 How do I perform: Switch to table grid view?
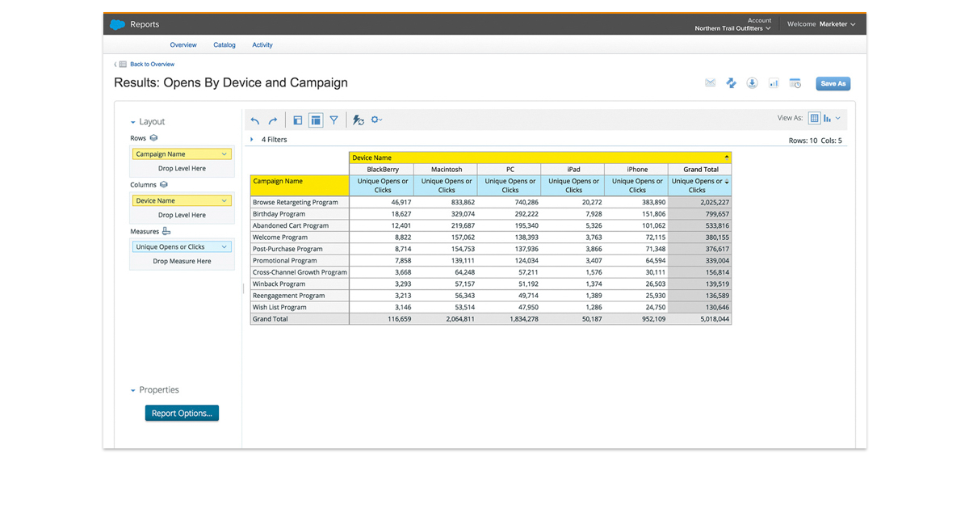point(814,118)
